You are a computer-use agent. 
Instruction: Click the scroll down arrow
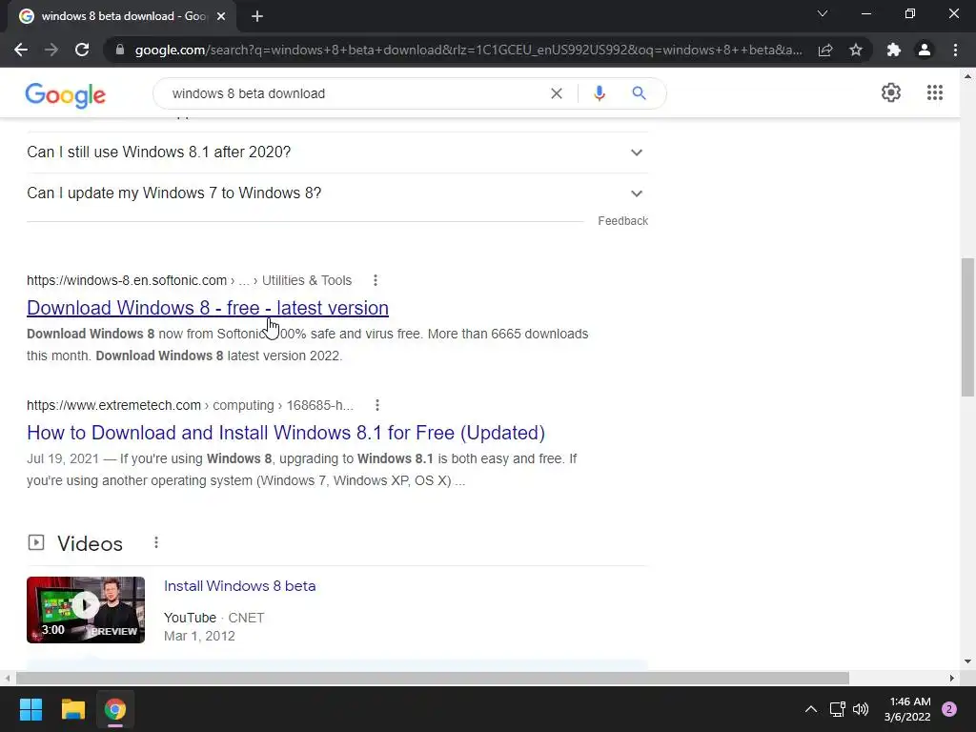tap(967, 661)
